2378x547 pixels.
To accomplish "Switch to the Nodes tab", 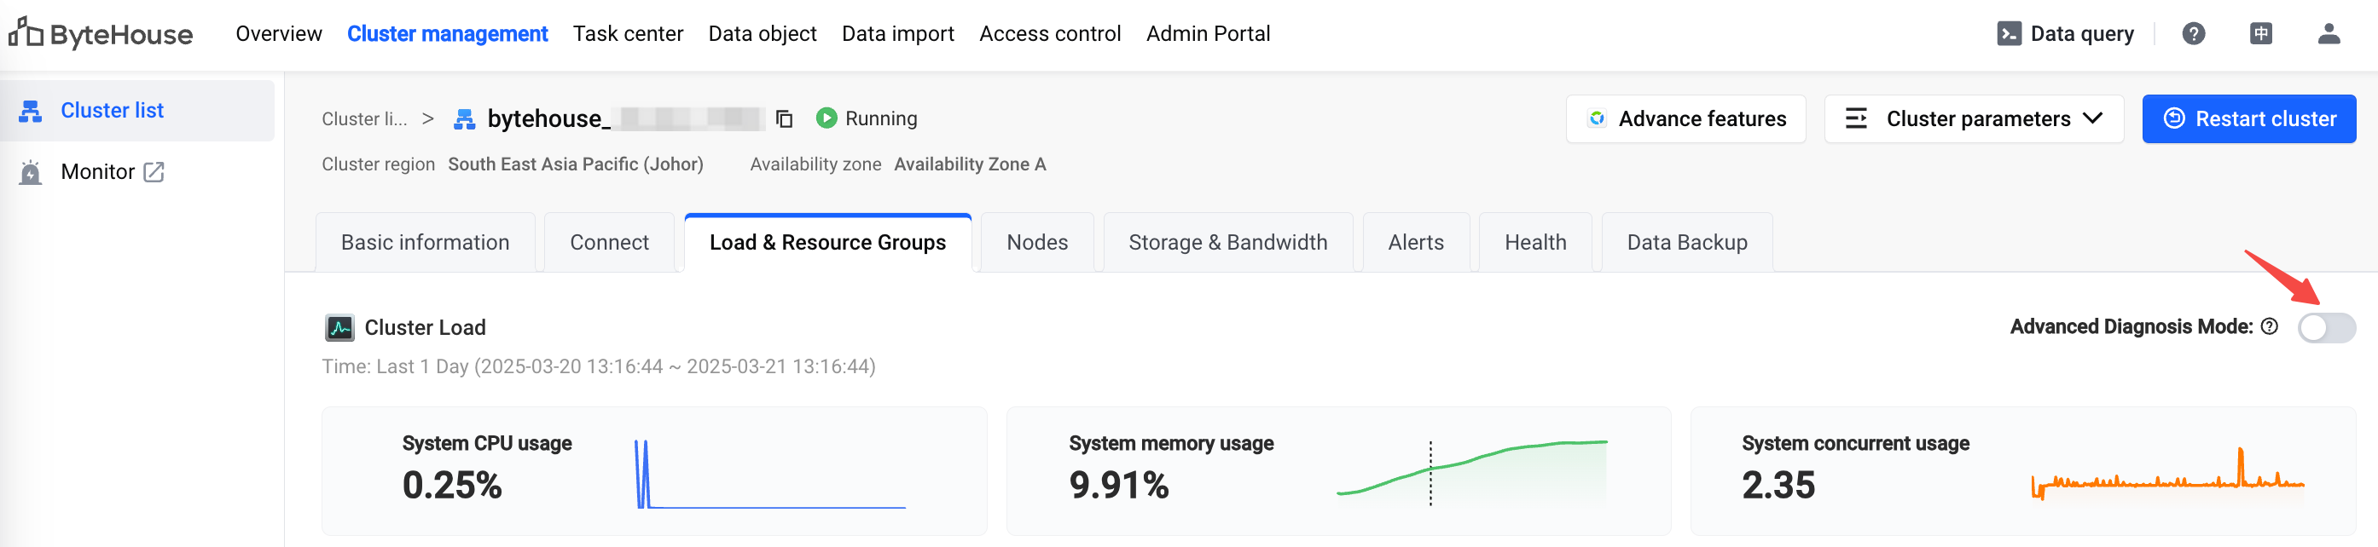I will pyautogui.click(x=1036, y=243).
